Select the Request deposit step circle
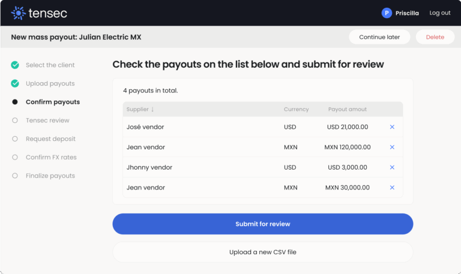The width and height of the screenshot is (461, 274). [15, 139]
